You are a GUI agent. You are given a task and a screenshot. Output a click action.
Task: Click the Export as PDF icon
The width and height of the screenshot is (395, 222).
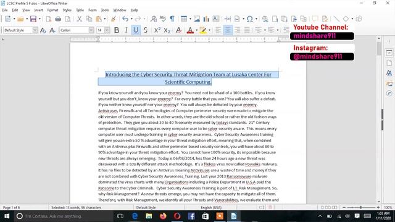[49, 19]
